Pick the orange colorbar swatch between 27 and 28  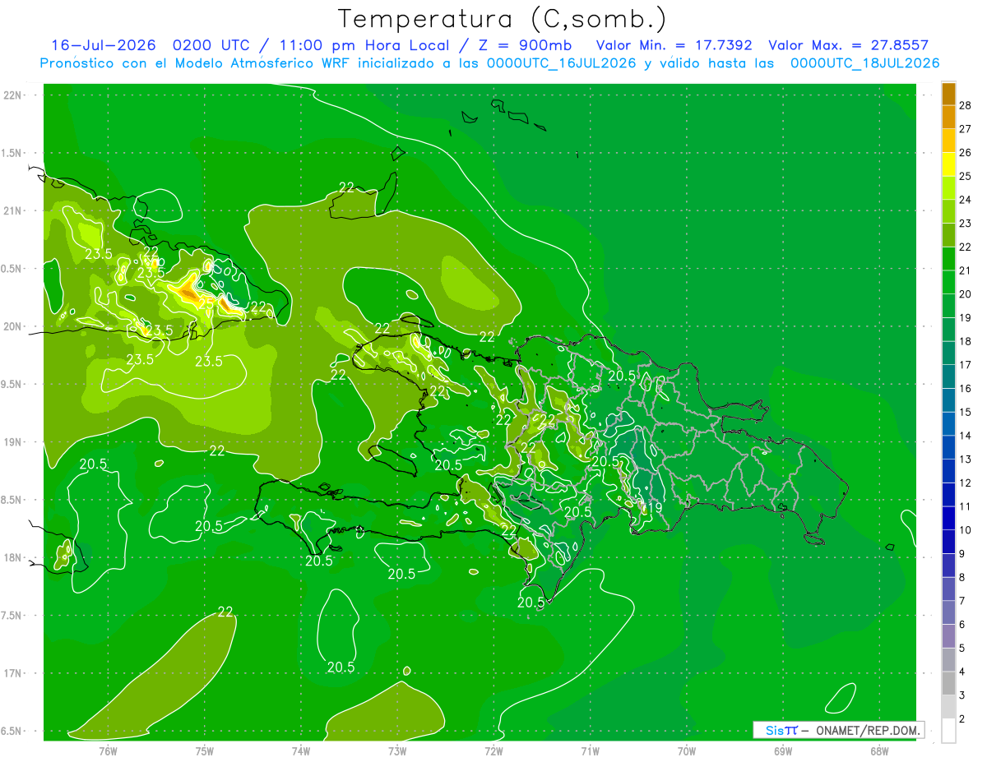coord(948,117)
